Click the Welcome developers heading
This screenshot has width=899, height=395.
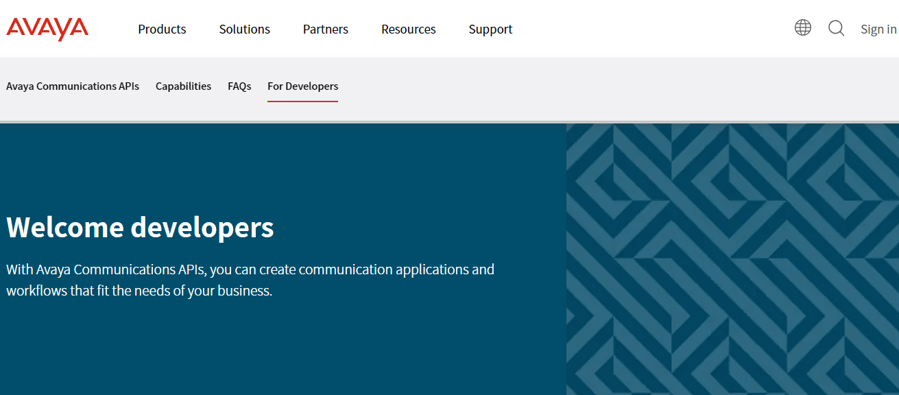[x=139, y=228]
